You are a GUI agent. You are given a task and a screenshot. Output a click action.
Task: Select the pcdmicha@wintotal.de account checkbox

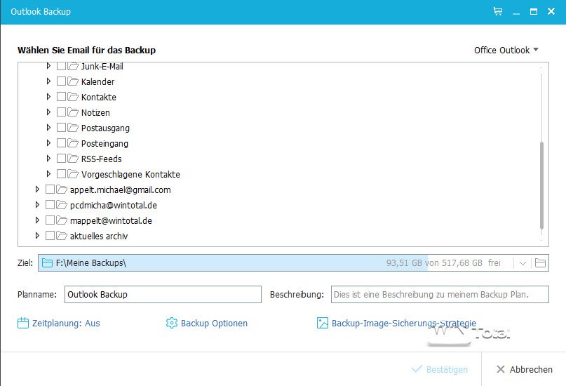[50, 205]
